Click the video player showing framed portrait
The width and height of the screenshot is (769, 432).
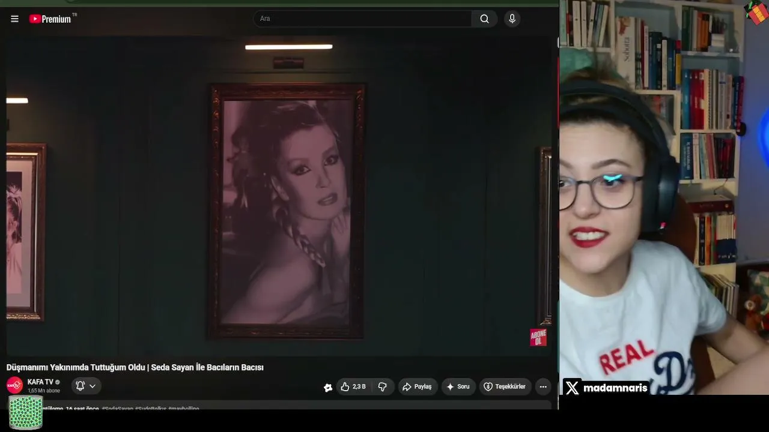[279, 195]
